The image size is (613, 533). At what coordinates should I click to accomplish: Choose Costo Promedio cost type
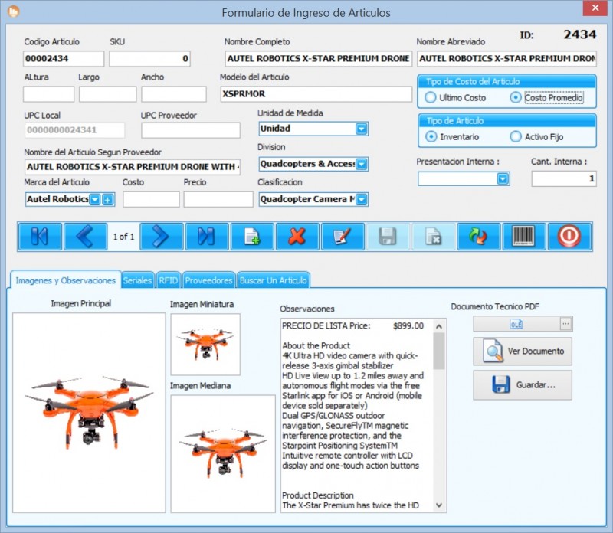(x=516, y=98)
